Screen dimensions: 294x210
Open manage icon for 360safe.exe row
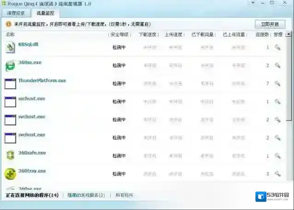[x=277, y=156]
